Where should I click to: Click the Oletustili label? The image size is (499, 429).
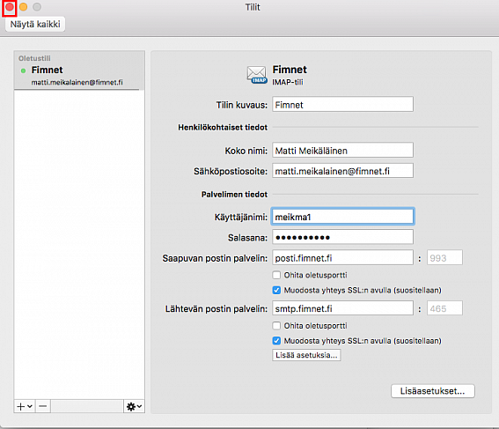(x=34, y=58)
